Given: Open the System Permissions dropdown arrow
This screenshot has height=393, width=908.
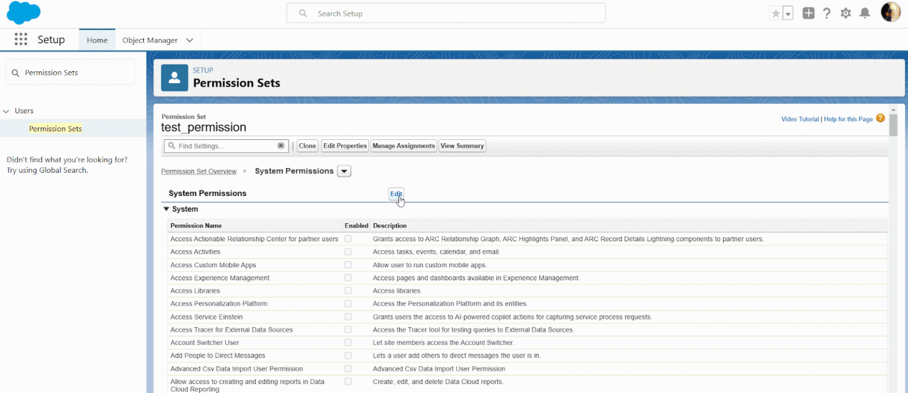Looking at the screenshot, I should coord(344,171).
